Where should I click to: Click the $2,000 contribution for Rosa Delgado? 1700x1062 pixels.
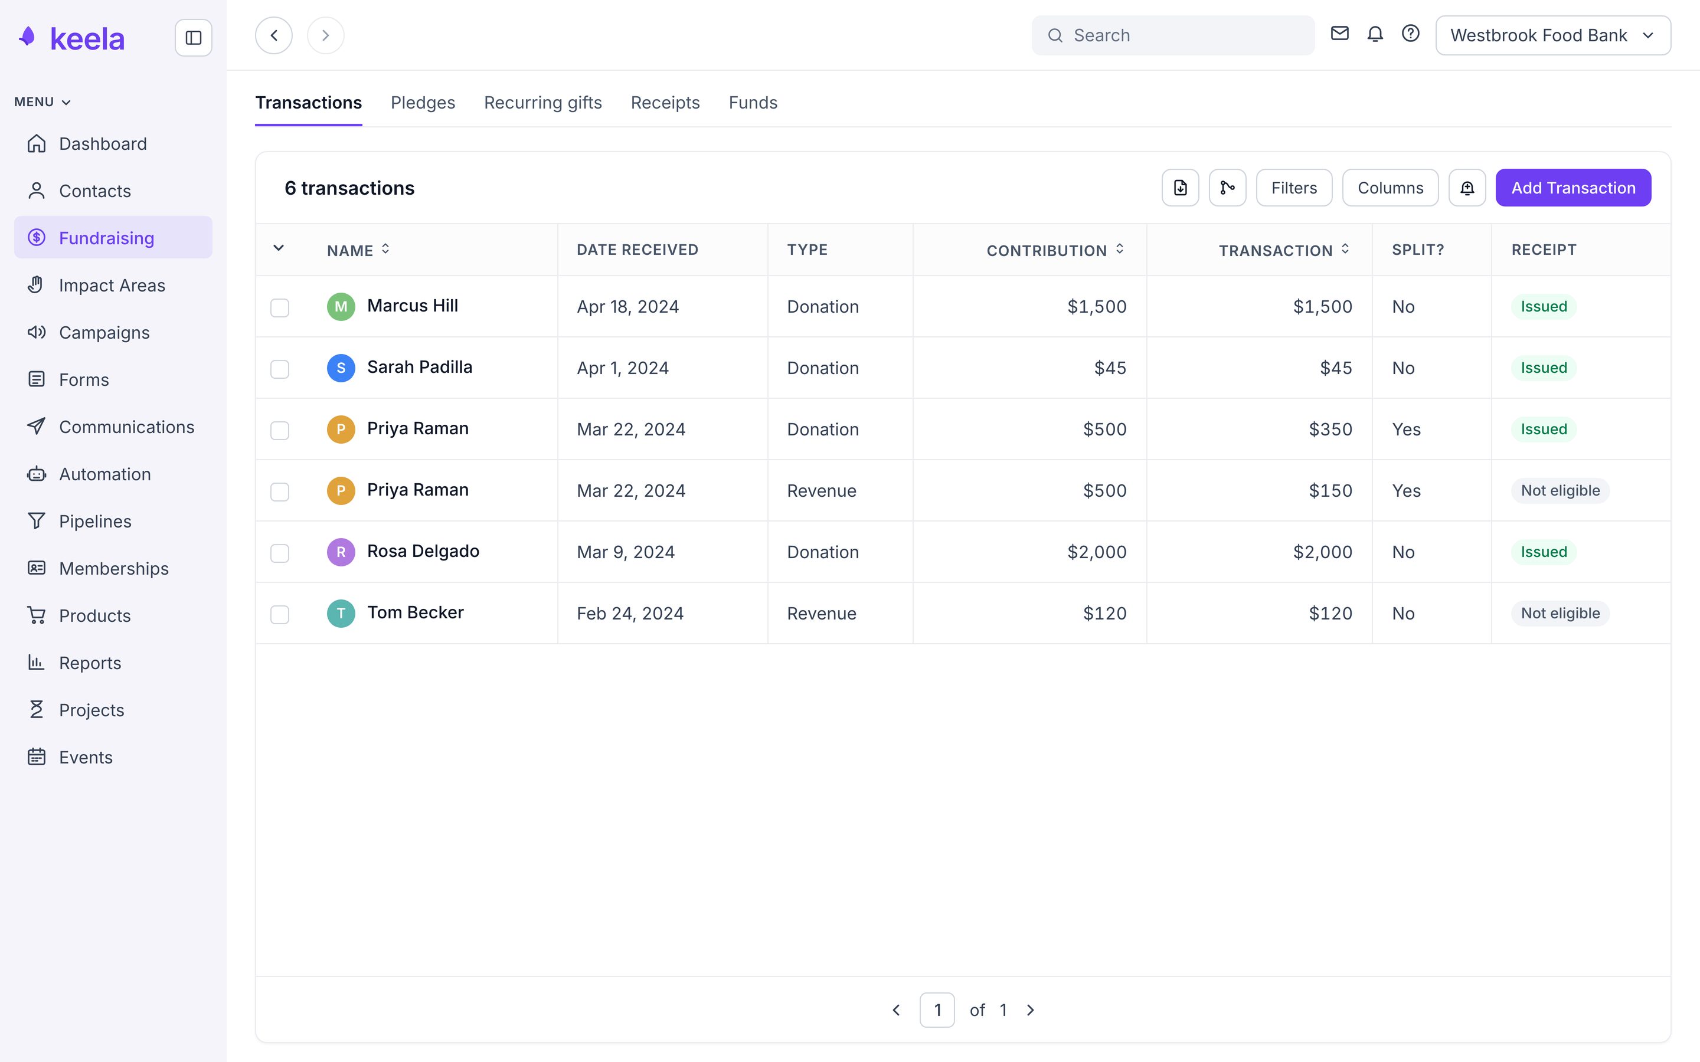click(1097, 552)
